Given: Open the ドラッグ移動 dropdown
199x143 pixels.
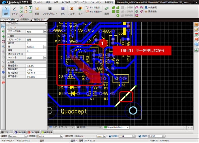Looking at the screenshot, I should tap(45, 32).
